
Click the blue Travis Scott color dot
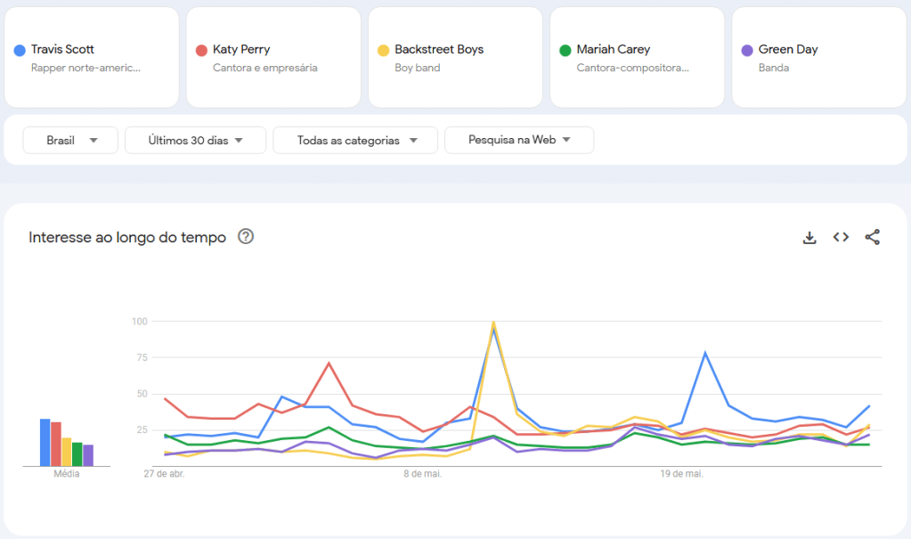pyautogui.click(x=20, y=51)
